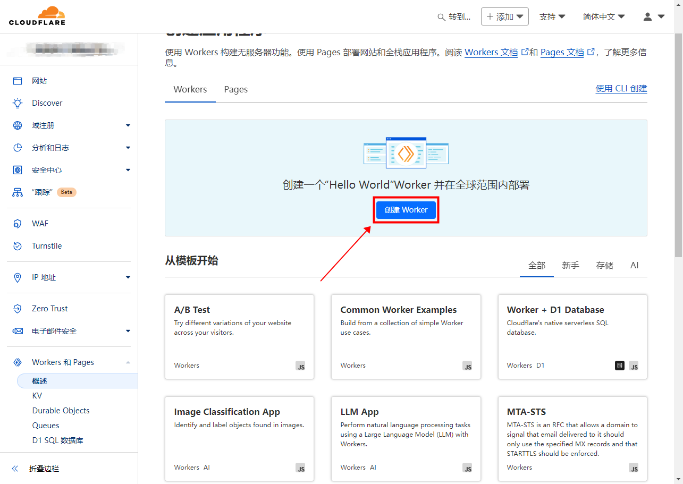Select the LLM App template title
This screenshot has width=683, height=484.
pyautogui.click(x=360, y=412)
